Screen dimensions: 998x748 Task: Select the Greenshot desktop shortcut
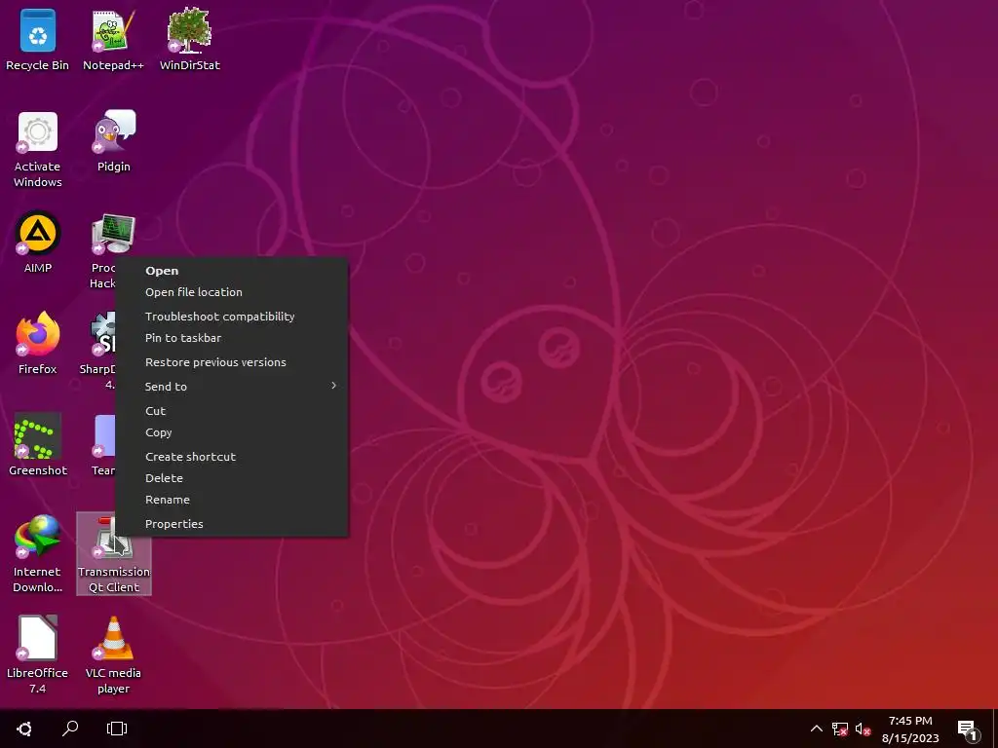pyautogui.click(x=38, y=444)
